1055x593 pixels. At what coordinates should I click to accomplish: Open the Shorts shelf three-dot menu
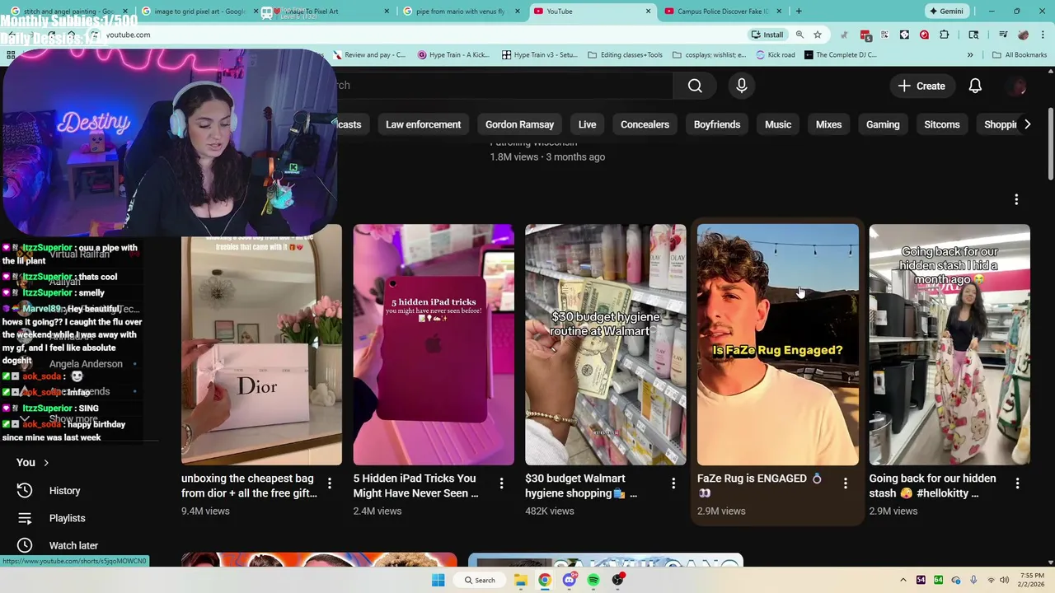tap(1016, 199)
